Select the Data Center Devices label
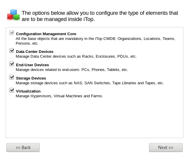This screenshot has height=157, width=189. coord(35,52)
